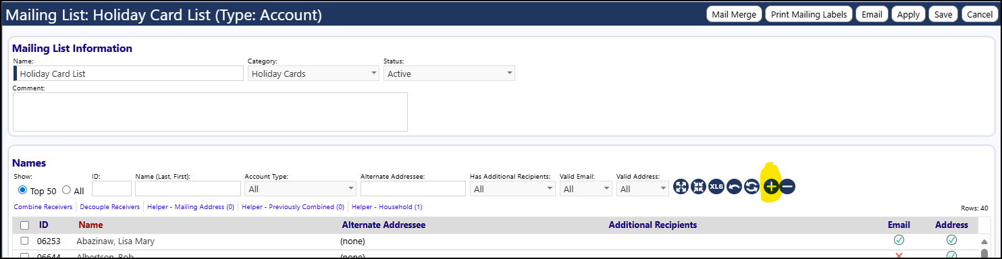Click the Cancel button
Screen dimensions: 1002x259
(x=980, y=14)
